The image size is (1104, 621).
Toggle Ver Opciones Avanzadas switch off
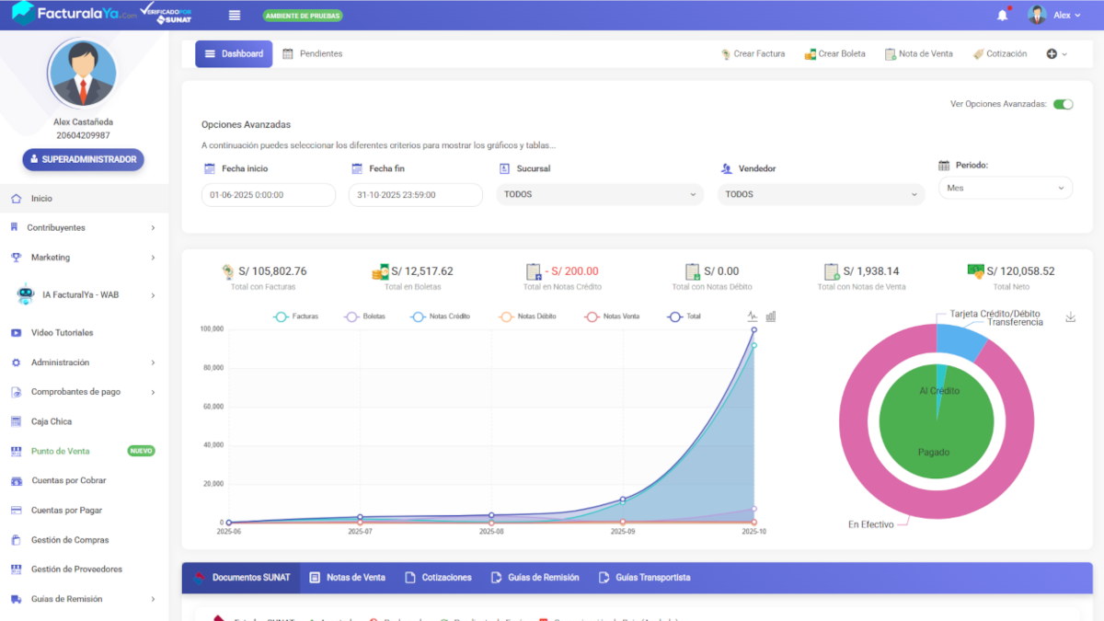point(1064,104)
